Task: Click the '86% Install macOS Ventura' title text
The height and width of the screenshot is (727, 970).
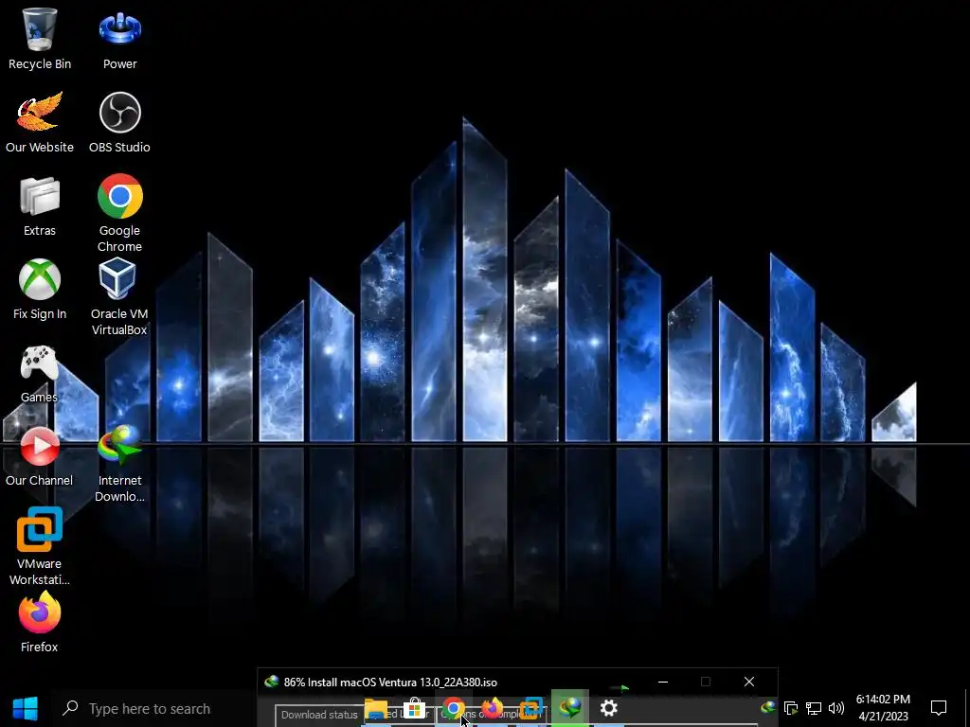Action: click(390, 683)
